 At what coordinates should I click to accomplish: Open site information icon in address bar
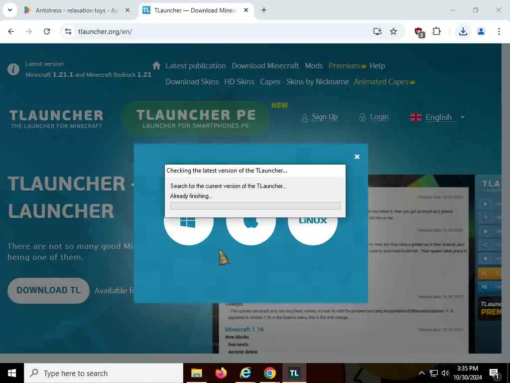(x=68, y=31)
